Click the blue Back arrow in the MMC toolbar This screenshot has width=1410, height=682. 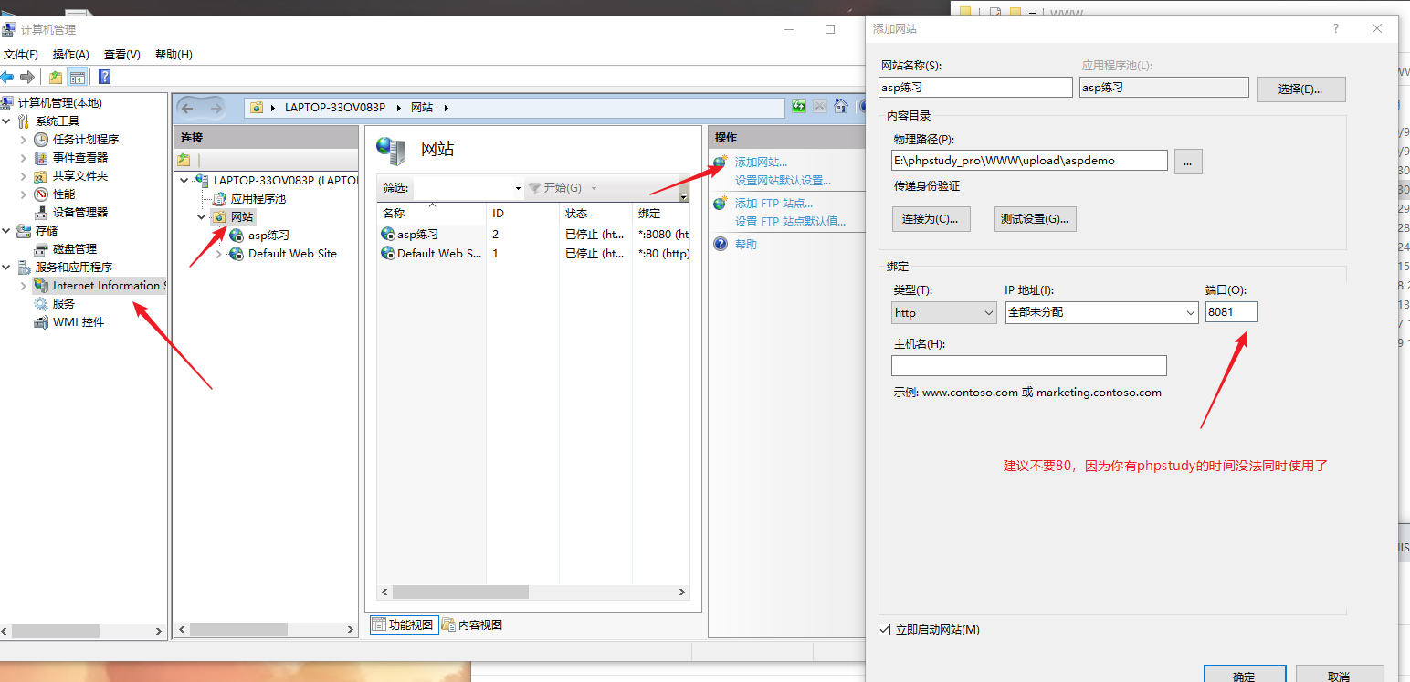pos(7,78)
